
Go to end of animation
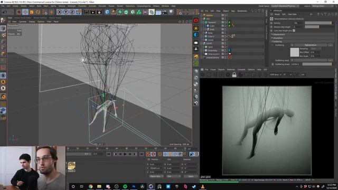pos(142,154)
